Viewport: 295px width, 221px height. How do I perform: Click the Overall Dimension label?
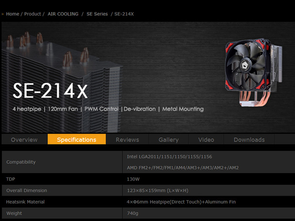(x=27, y=190)
